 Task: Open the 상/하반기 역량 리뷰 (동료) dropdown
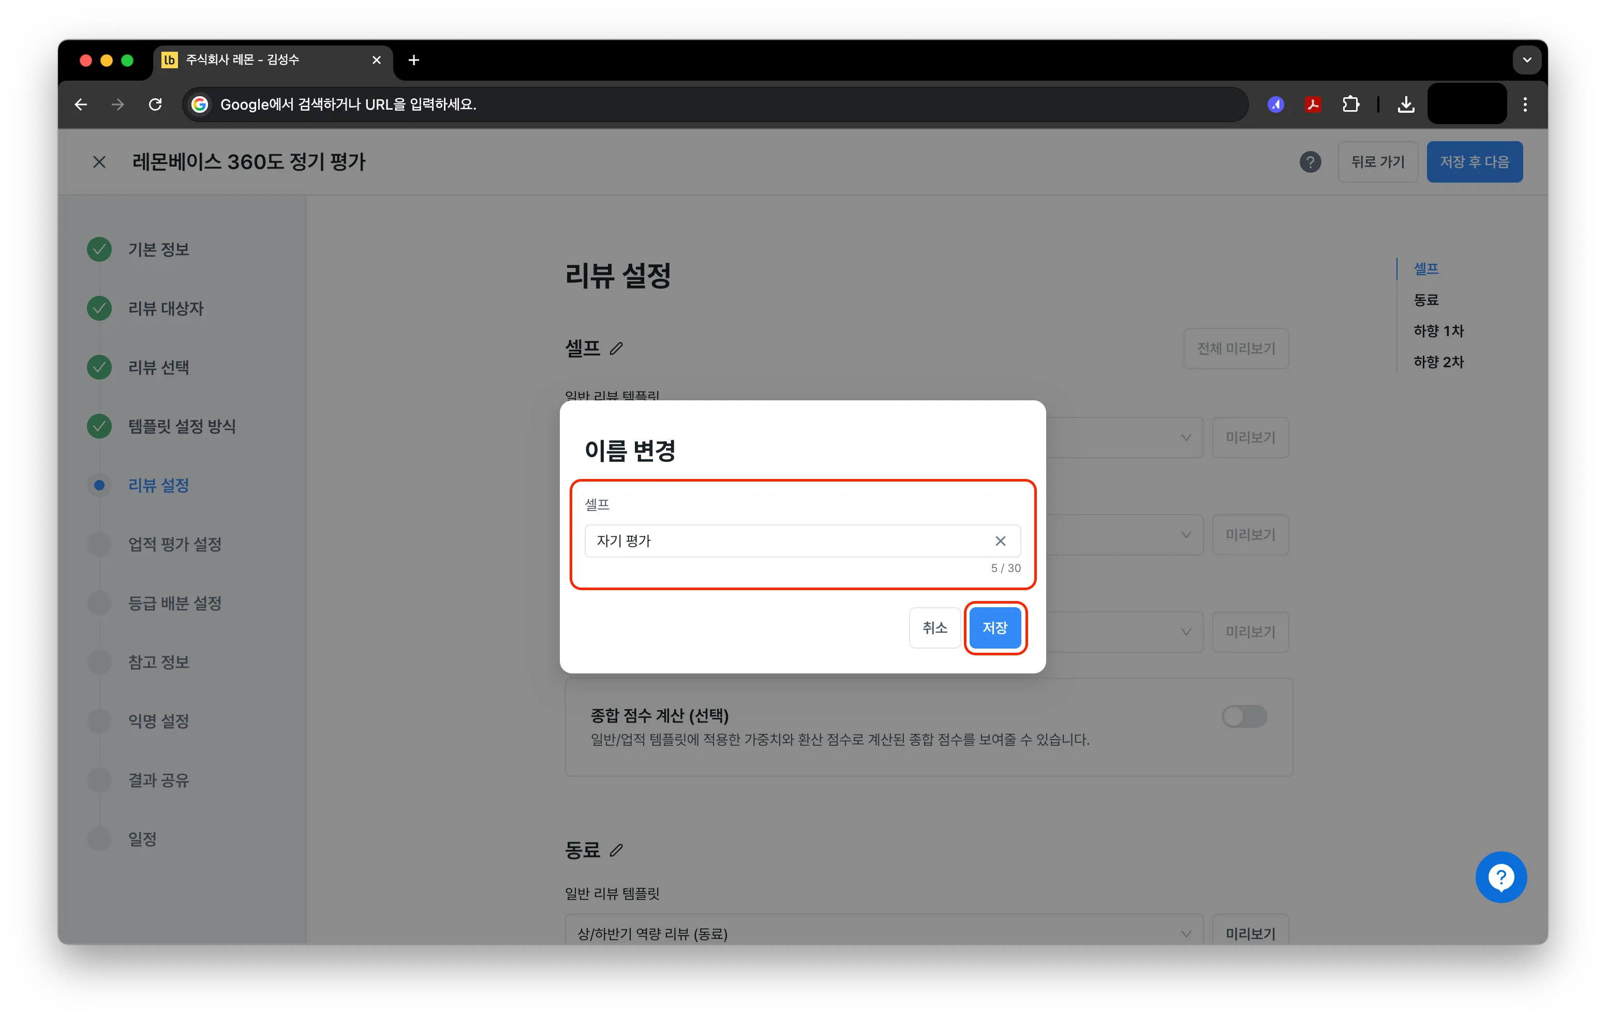coord(884,933)
